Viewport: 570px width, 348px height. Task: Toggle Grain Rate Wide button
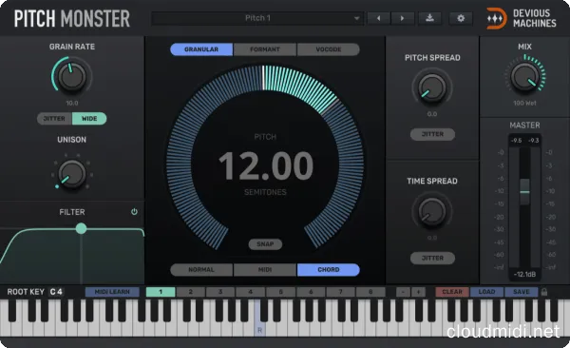pos(89,119)
